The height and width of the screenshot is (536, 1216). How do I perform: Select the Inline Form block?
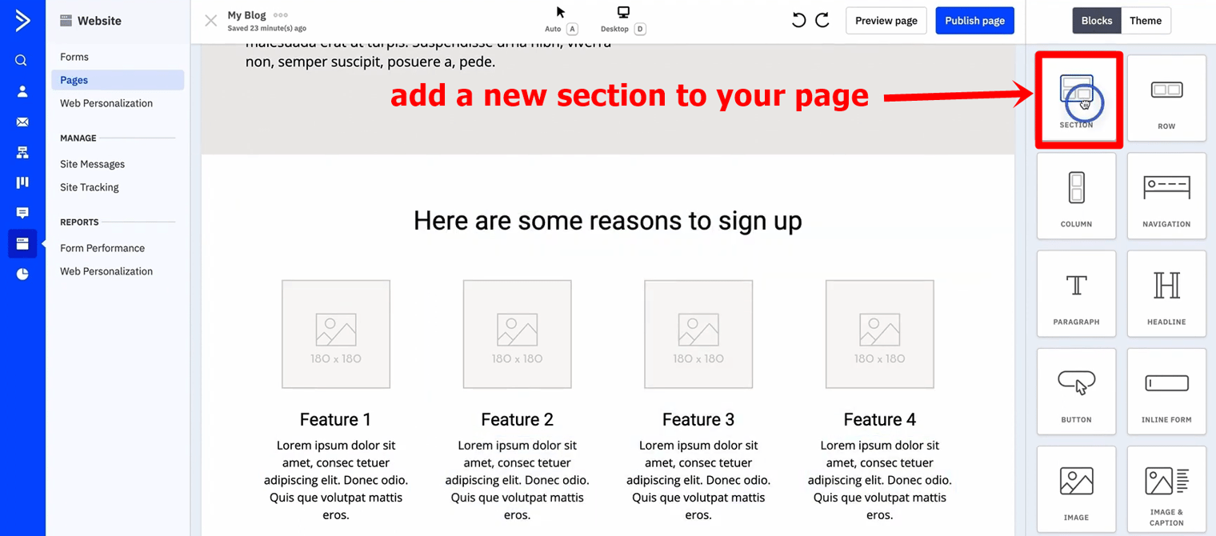[x=1166, y=391]
